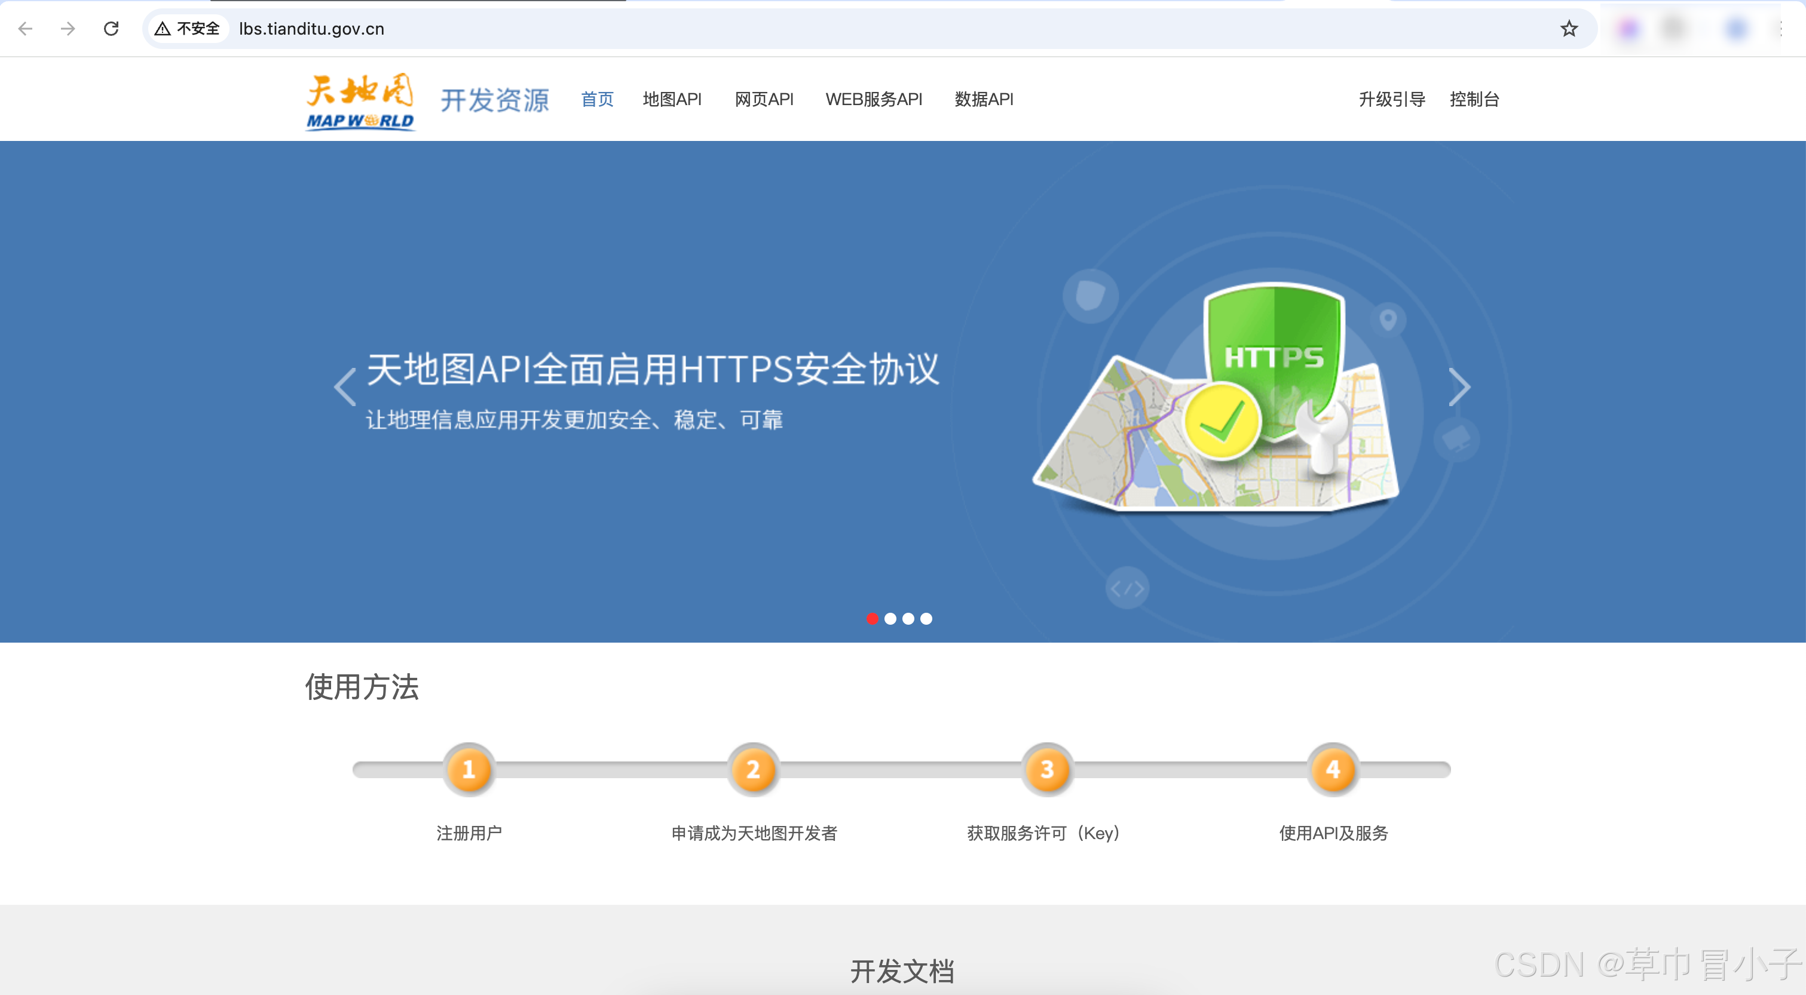Viewport: 1806px width, 995px height.
Task: Select the first red carousel dot
Action: 872,619
